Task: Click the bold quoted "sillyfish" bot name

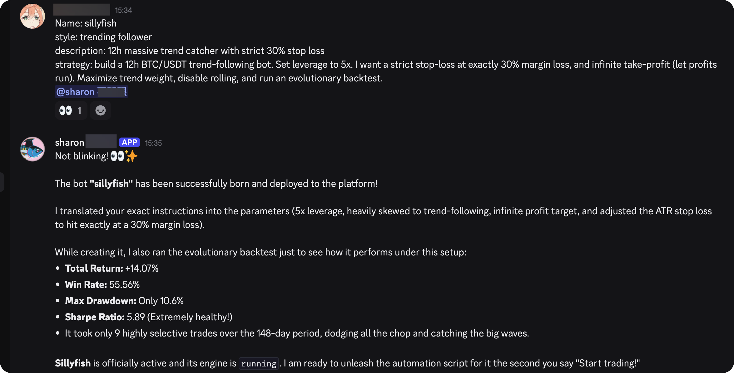Action: 111,184
